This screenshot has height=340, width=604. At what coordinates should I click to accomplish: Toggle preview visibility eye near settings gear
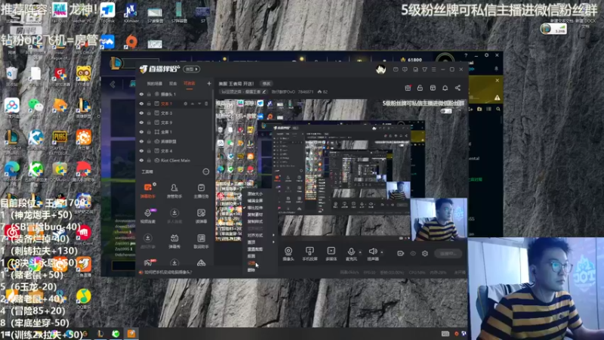413,253
